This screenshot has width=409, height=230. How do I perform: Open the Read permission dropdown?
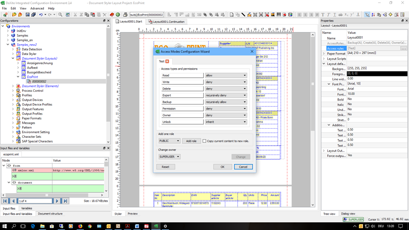[226, 75]
